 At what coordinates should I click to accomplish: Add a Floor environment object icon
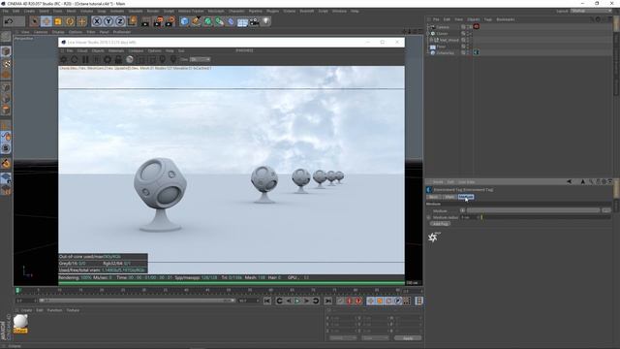point(242,21)
